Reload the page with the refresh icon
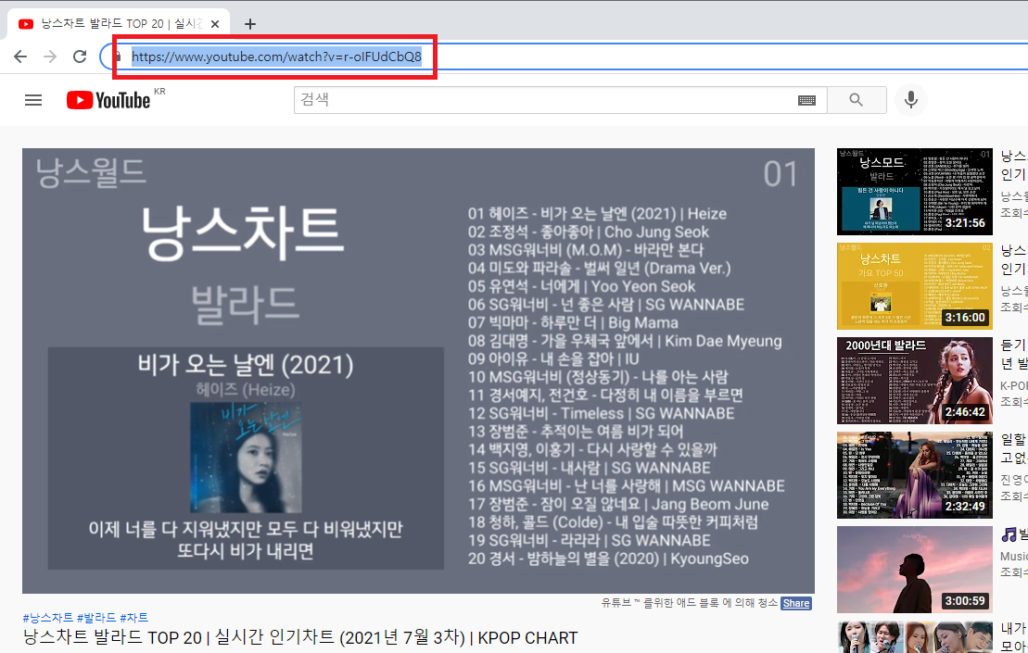The image size is (1028, 653). click(x=80, y=57)
